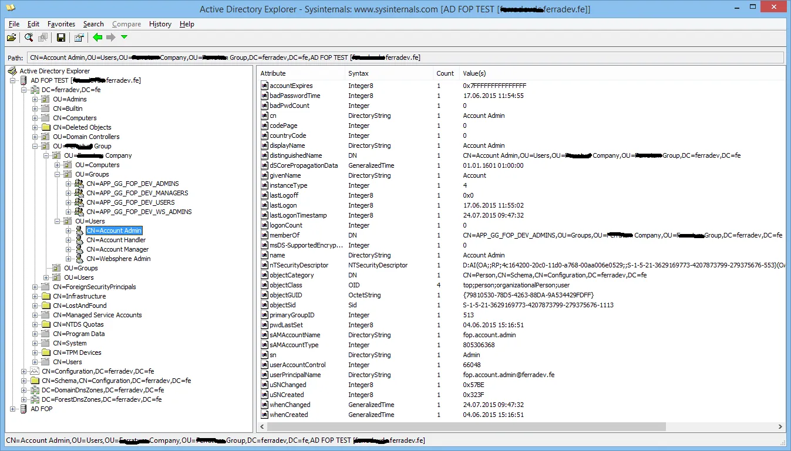Click the Count column header
The image size is (791, 451).
[446, 73]
